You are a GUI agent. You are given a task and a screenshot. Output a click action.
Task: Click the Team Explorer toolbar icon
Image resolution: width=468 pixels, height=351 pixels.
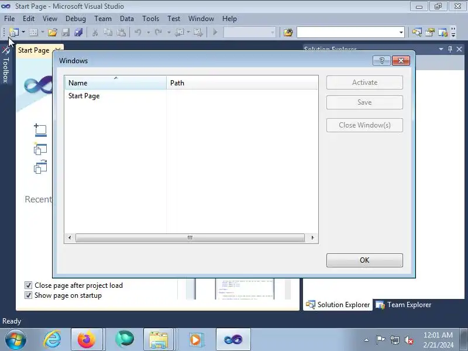coord(443,32)
